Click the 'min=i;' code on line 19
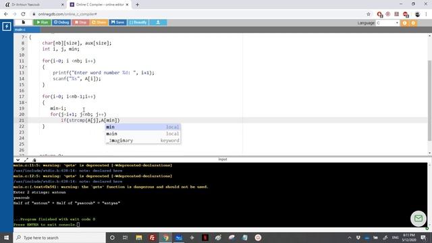The width and height of the screenshot is (432, 243). (x=58, y=108)
